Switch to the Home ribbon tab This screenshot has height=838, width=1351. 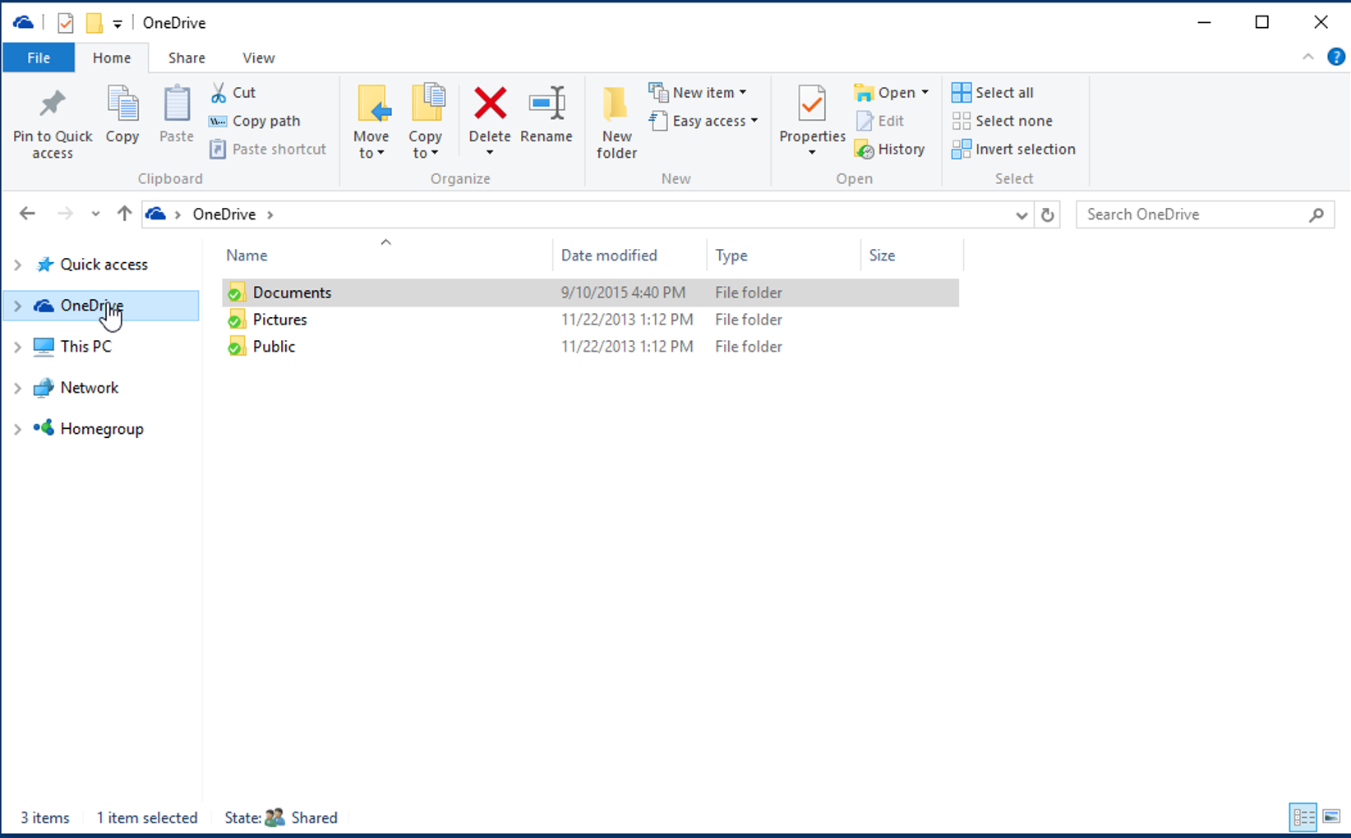(x=112, y=58)
